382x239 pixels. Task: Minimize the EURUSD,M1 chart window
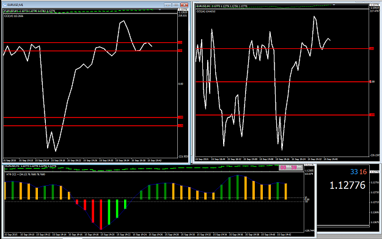pos(167,5)
